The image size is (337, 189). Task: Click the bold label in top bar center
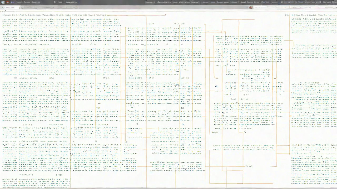coord(72,2)
